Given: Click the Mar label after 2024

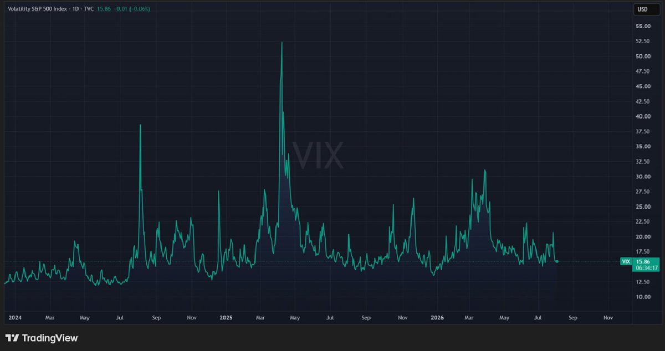Looking at the screenshot, I should [x=50, y=318].
